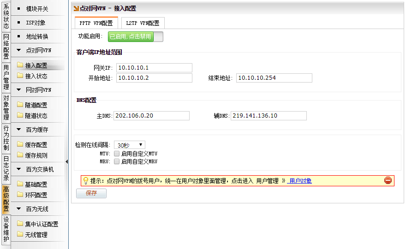The height and width of the screenshot is (249, 406).
Task: Close the tip with red stop icon
Action: 388,181
